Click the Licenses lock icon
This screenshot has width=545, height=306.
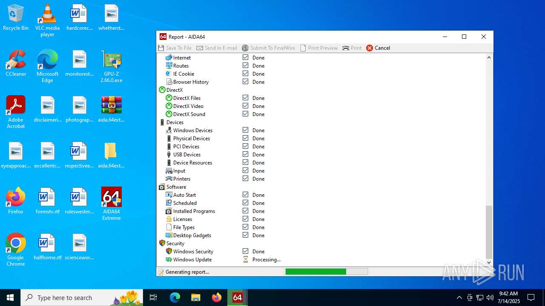(169, 219)
